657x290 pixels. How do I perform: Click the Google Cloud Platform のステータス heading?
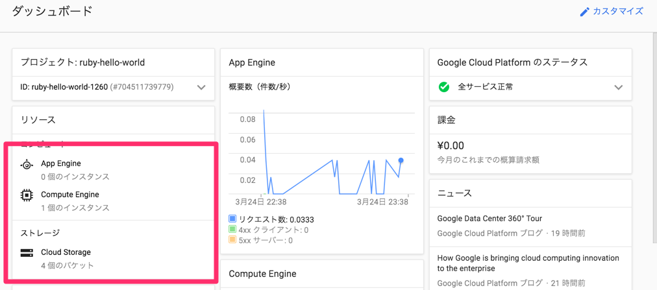(512, 63)
